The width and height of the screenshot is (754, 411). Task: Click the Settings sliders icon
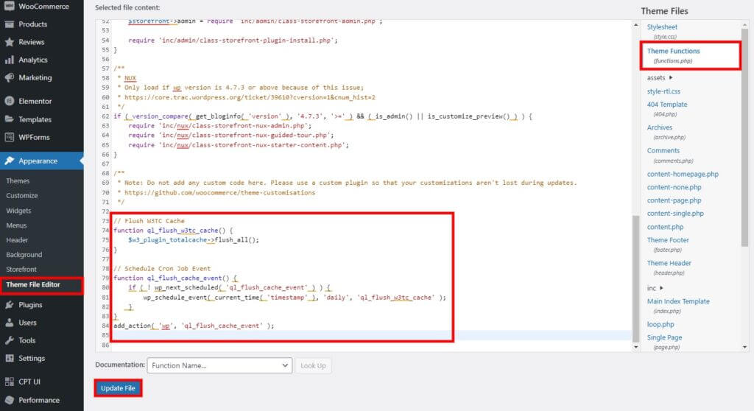pyautogui.click(x=9, y=358)
